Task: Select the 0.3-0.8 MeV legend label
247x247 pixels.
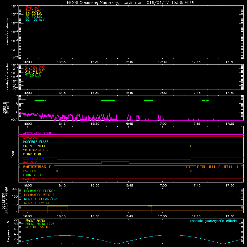Action: click(x=35, y=69)
